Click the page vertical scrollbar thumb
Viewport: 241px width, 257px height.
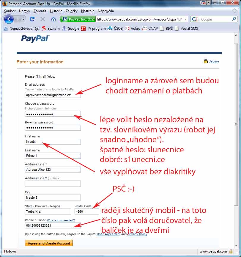(x=236, y=124)
